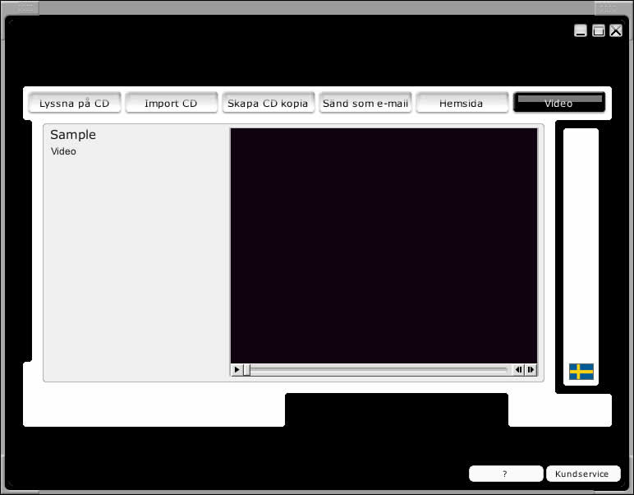Click the video seek slider thumb

point(246,370)
